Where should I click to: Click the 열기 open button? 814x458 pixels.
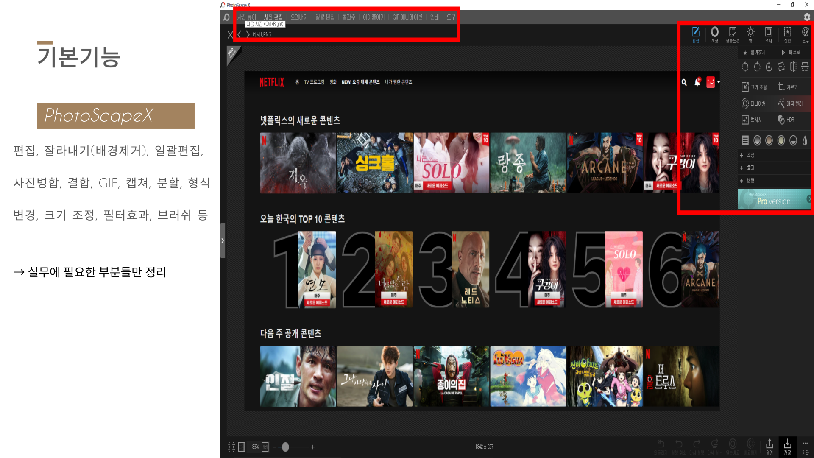point(769,447)
